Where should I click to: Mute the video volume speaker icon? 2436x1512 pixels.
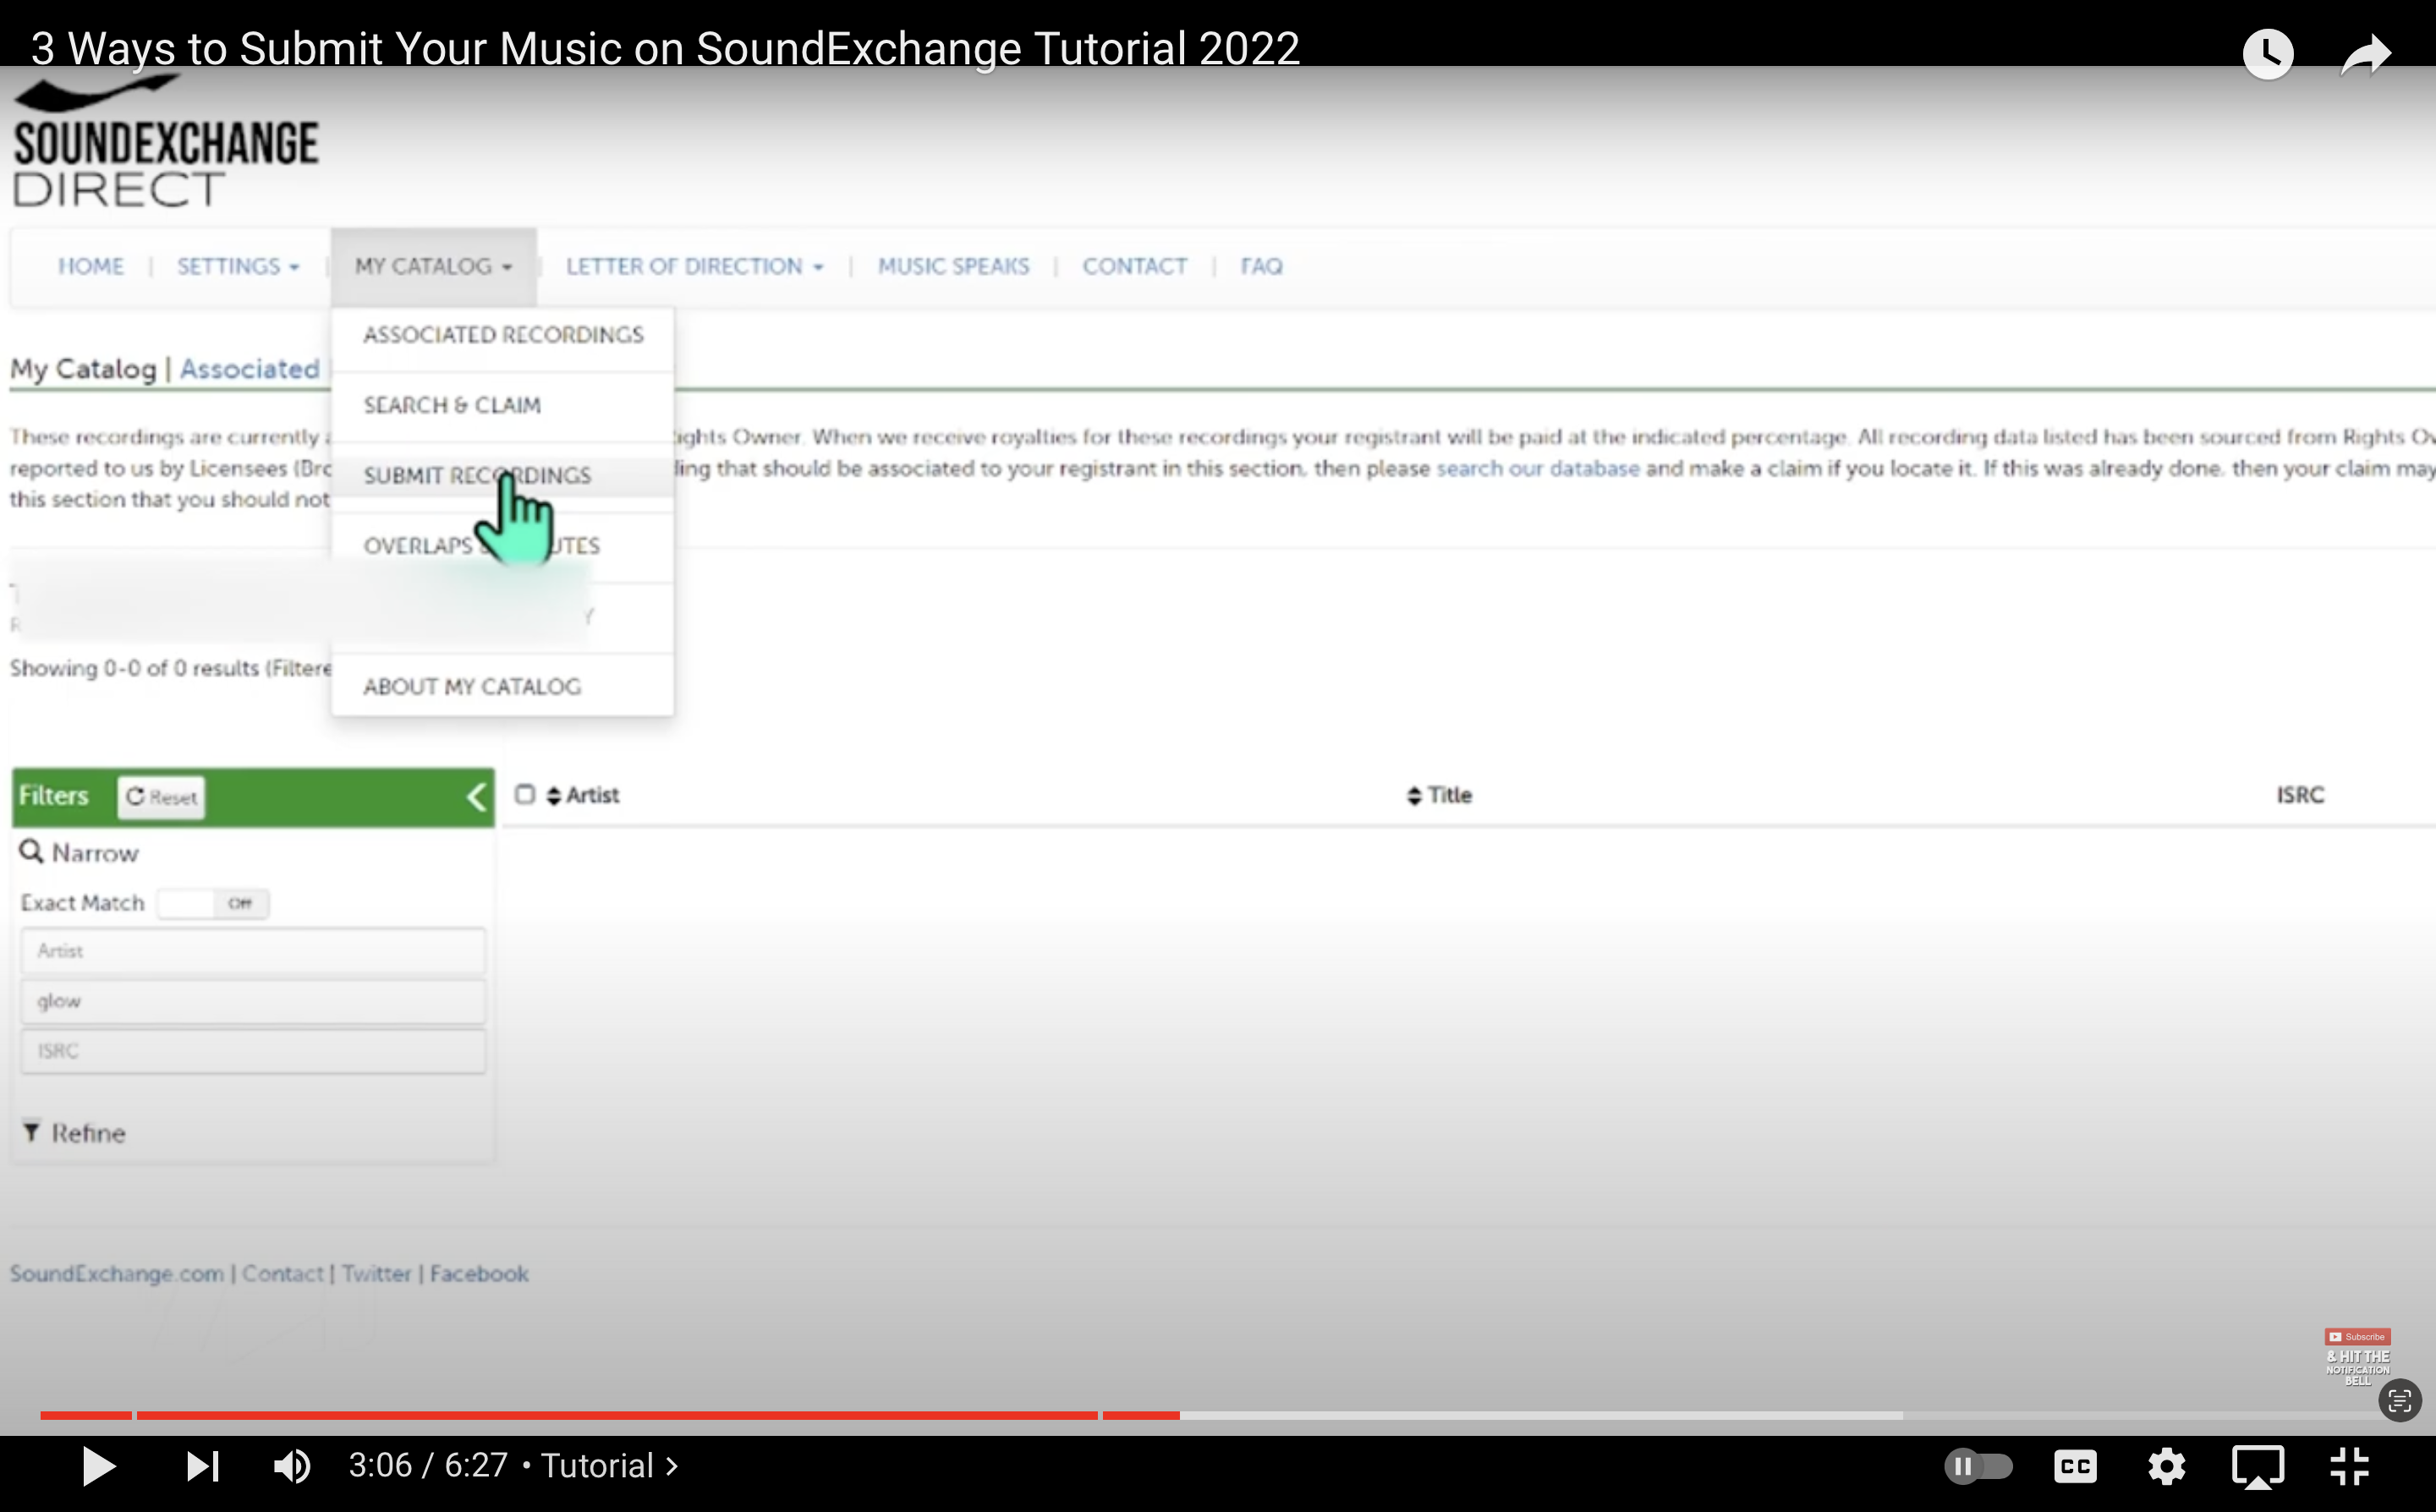(x=291, y=1466)
